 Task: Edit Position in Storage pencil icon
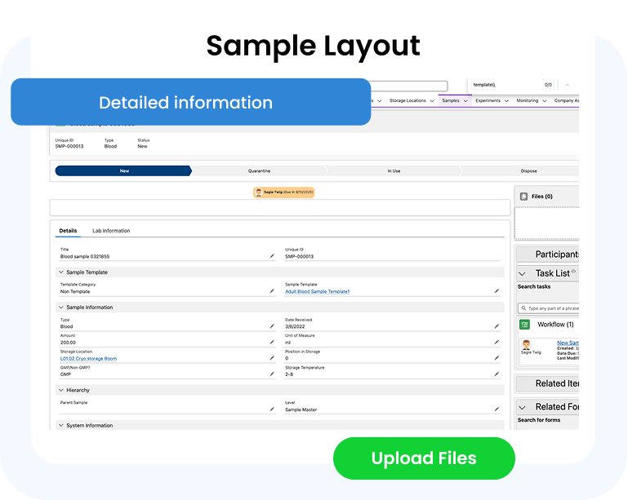pyautogui.click(x=497, y=358)
